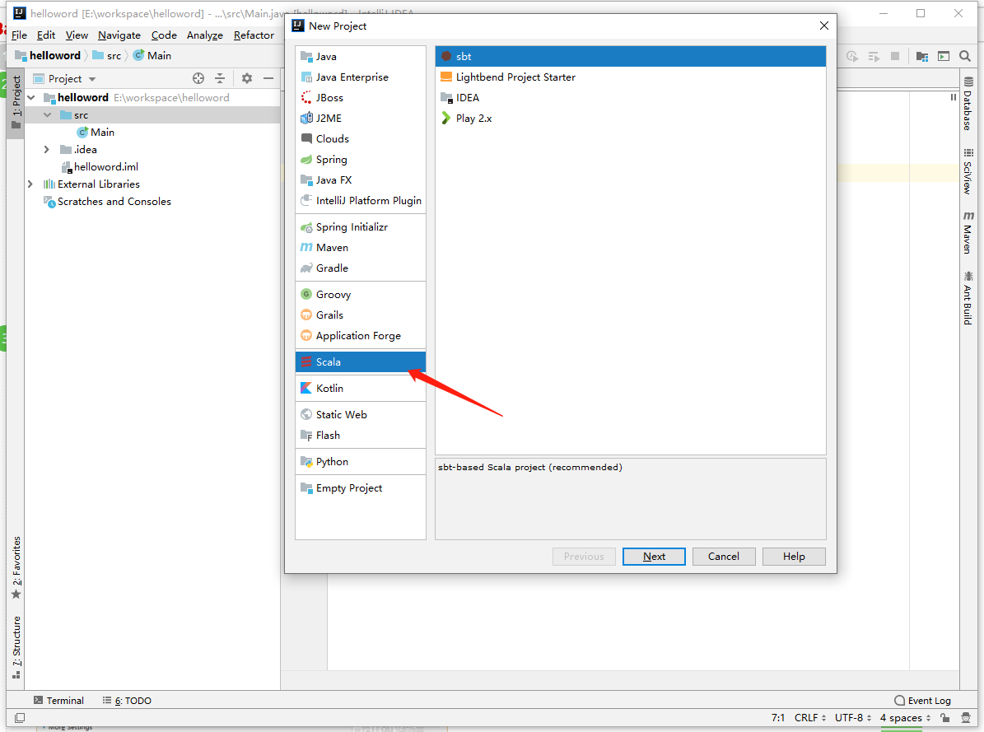
Task: Select Gradle project type
Action: tap(360, 268)
